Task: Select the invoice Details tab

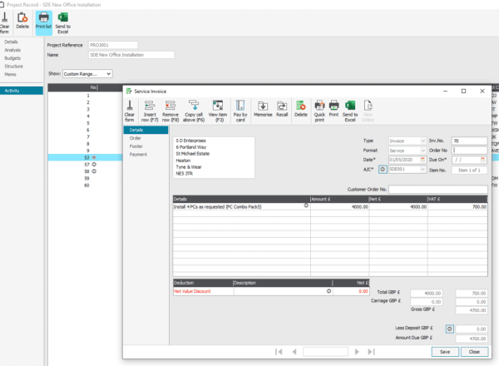Action: (146, 130)
